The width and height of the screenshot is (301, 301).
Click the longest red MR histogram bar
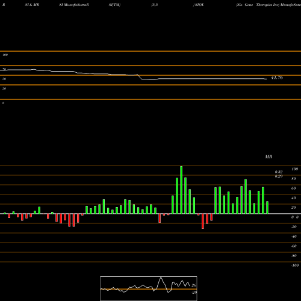pos(203,221)
